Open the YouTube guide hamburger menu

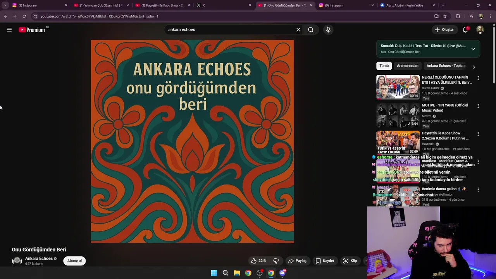click(9, 30)
